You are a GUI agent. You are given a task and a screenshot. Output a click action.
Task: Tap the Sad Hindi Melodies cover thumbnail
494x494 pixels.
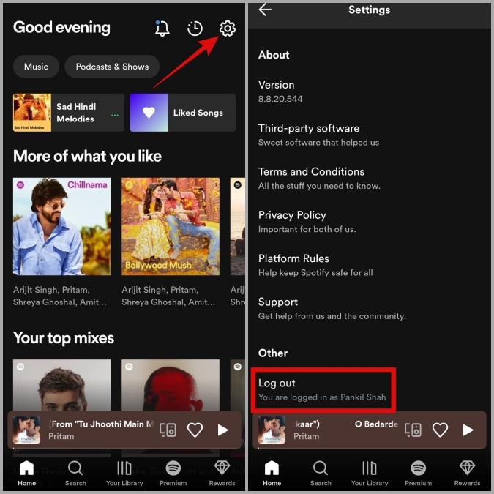(x=32, y=113)
